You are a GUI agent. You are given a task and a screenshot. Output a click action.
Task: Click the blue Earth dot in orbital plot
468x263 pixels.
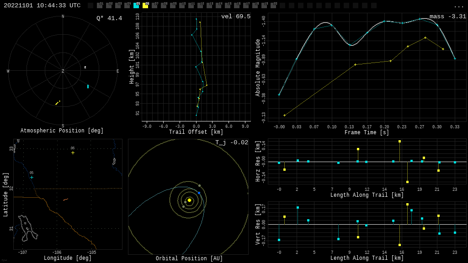(x=199, y=193)
